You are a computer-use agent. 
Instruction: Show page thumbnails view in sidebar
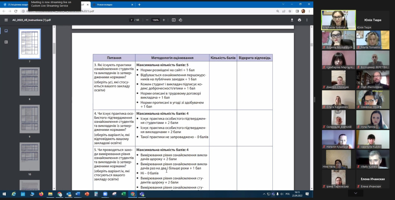pyautogui.click(x=6, y=31)
